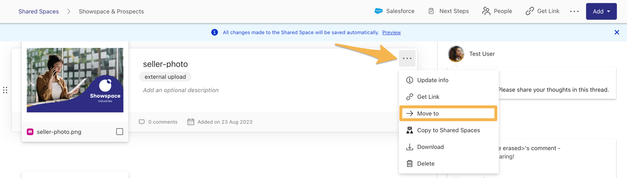Toggle the seller-photo three-dot menu
This screenshot has width=627, height=178.
407,58
